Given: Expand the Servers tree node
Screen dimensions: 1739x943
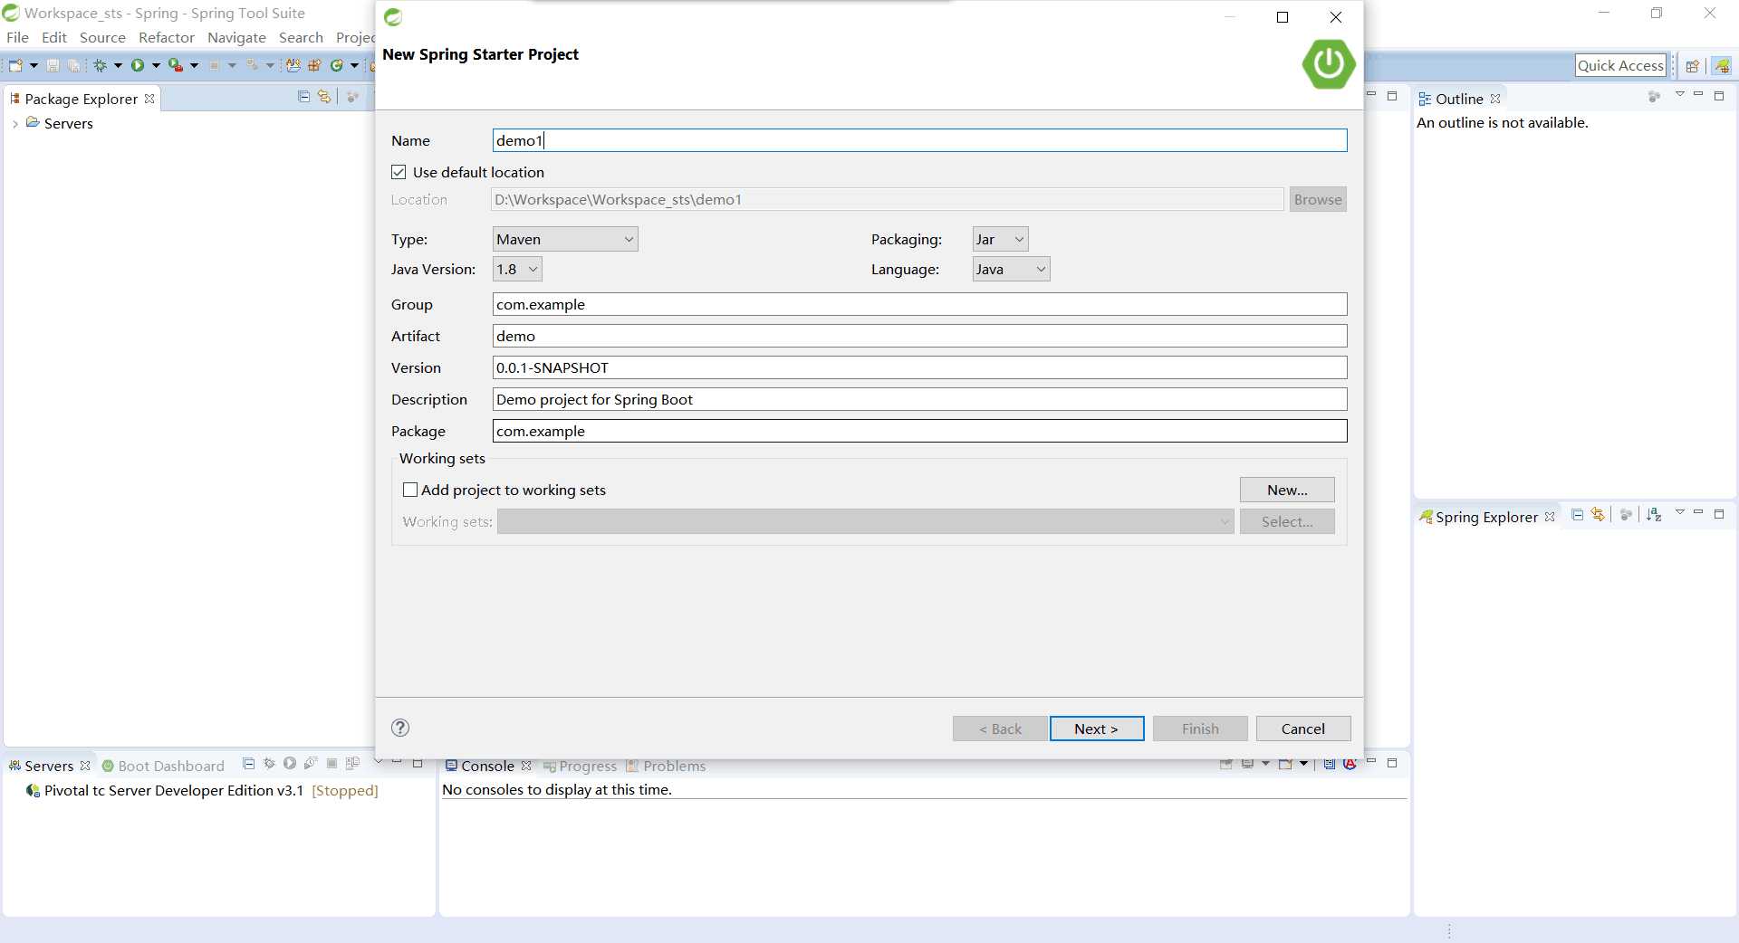Looking at the screenshot, I should tap(14, 124).
